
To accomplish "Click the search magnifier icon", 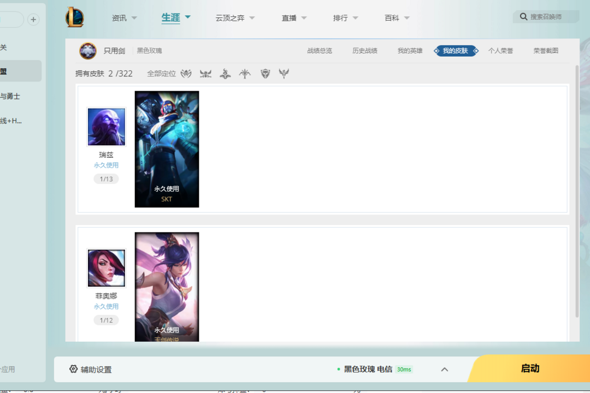I will click(523, 16).
